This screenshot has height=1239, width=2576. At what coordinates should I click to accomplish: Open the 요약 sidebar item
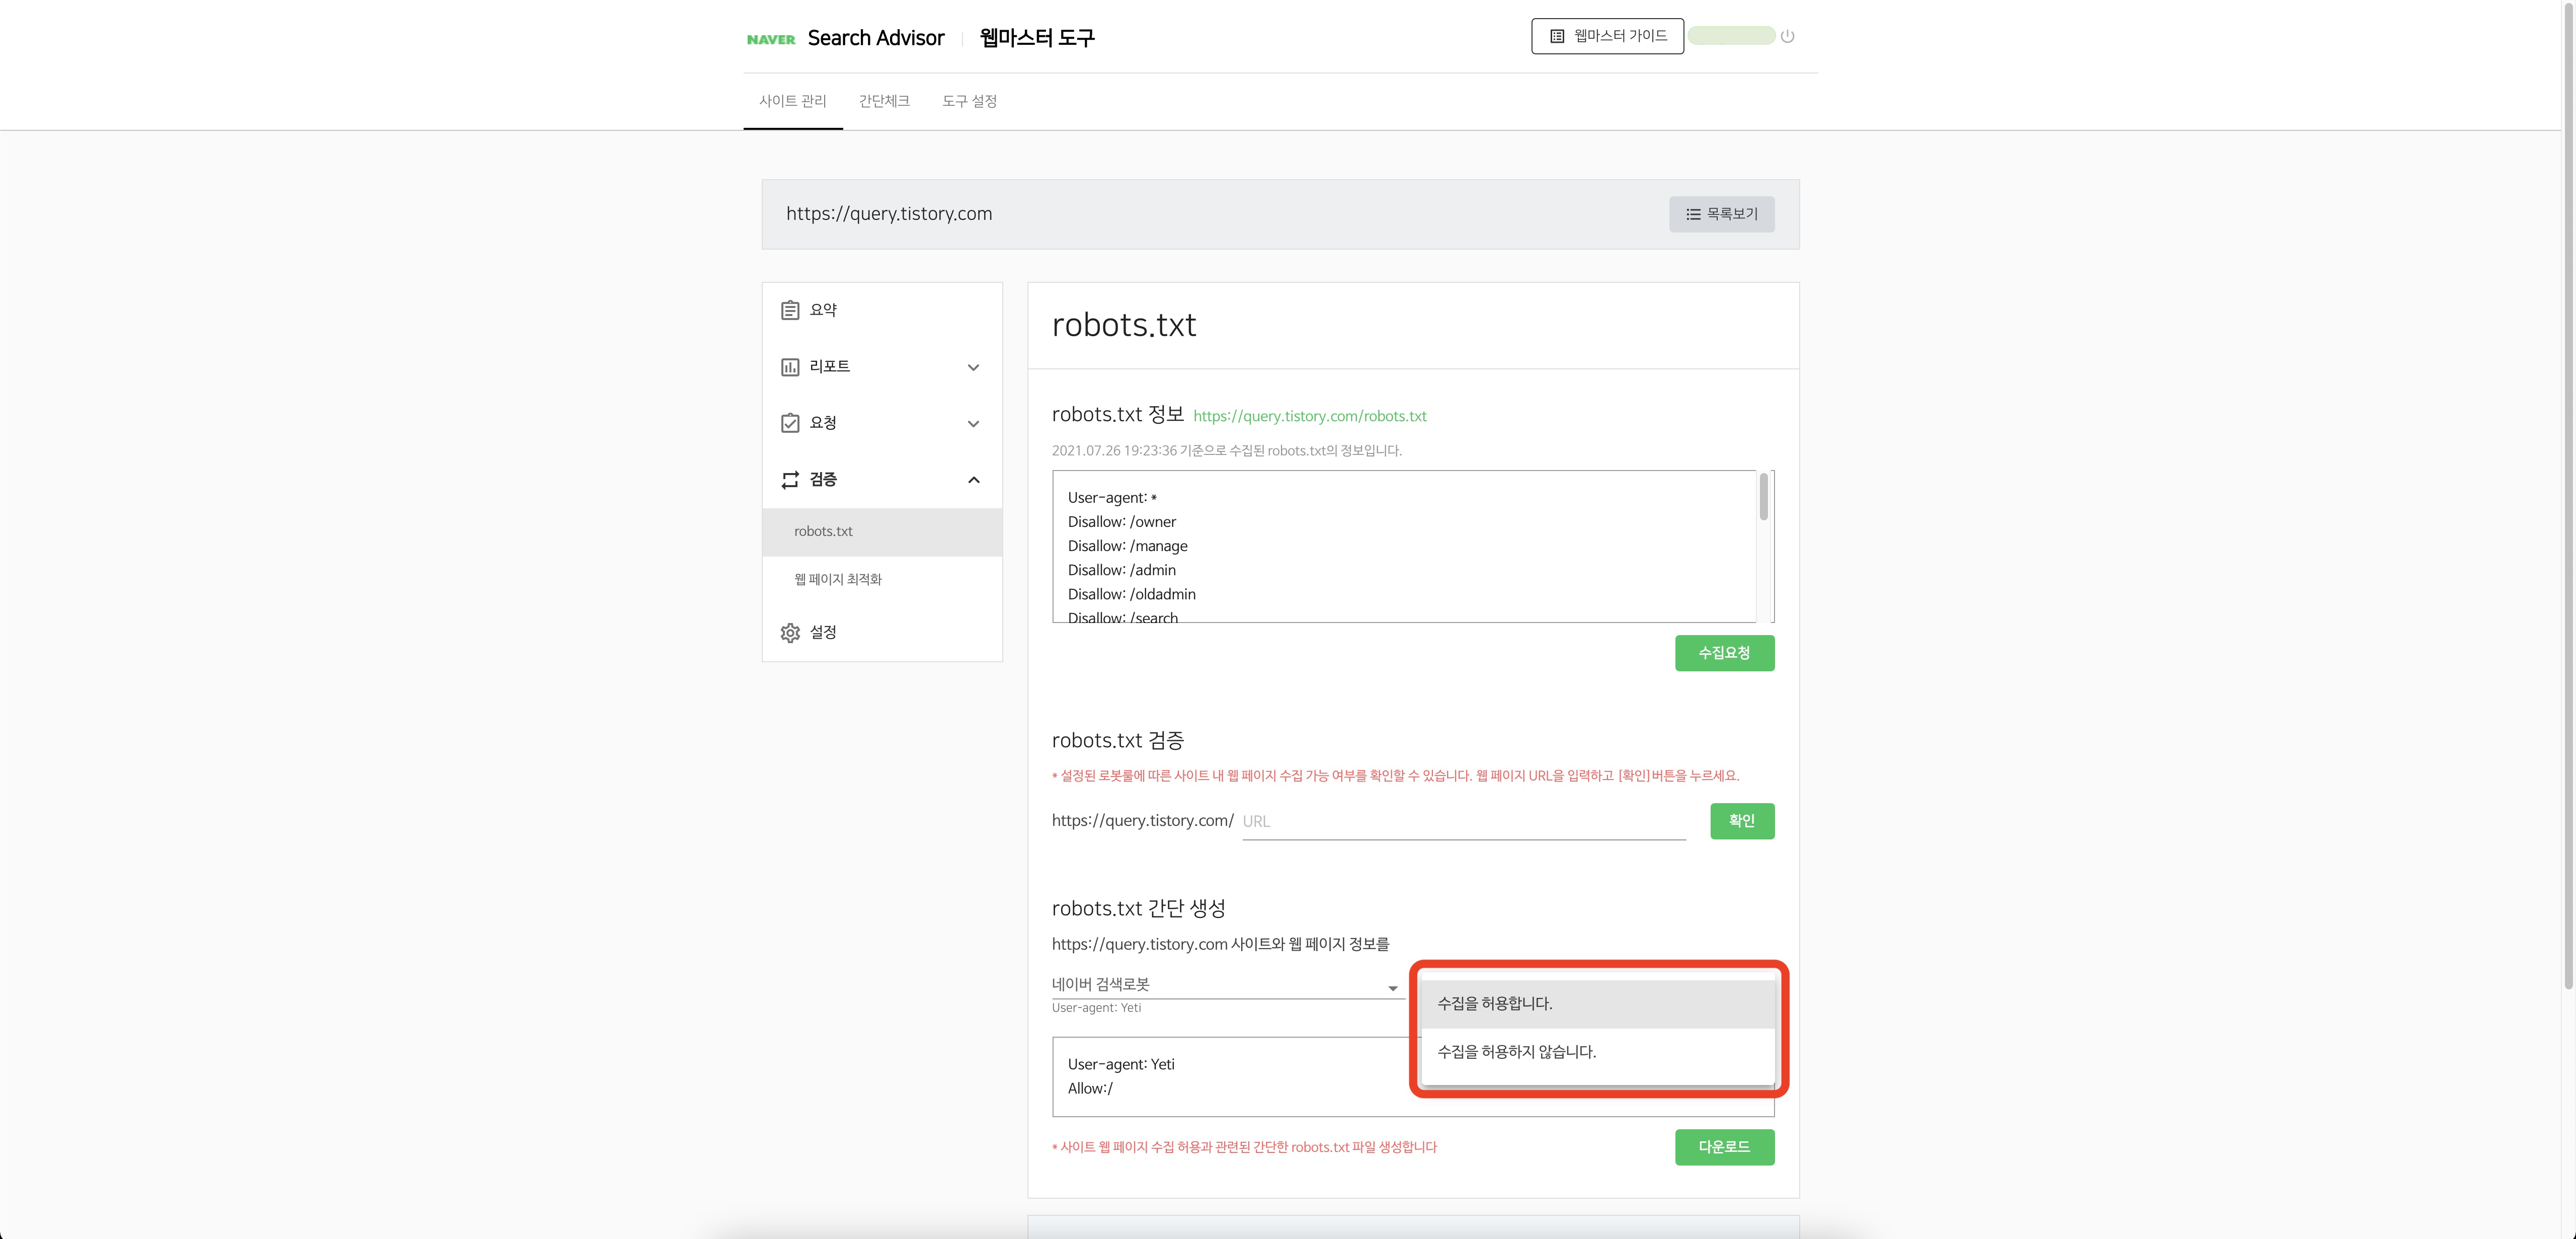(882, 310)
